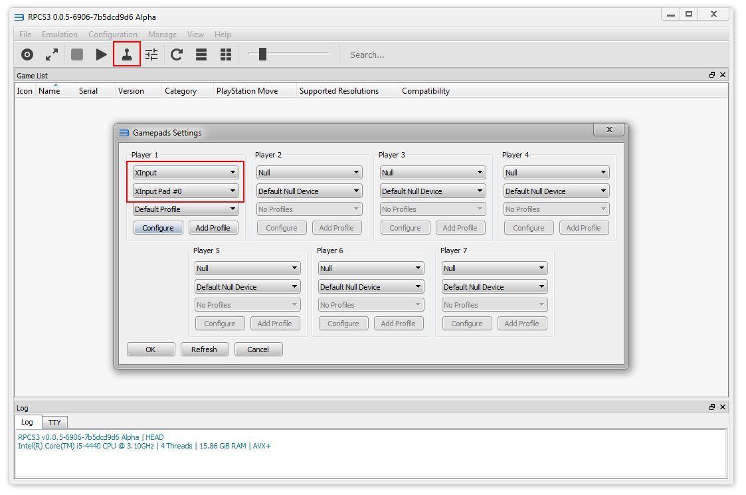Click Player 1 Configure button

point(158,228)
